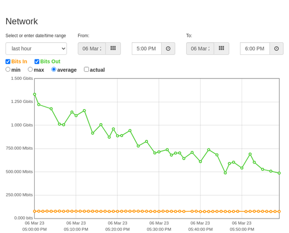Click the 05:10:00 PM time axis label
The width and height of the screenshot is (289, 233).
point(76,230)
